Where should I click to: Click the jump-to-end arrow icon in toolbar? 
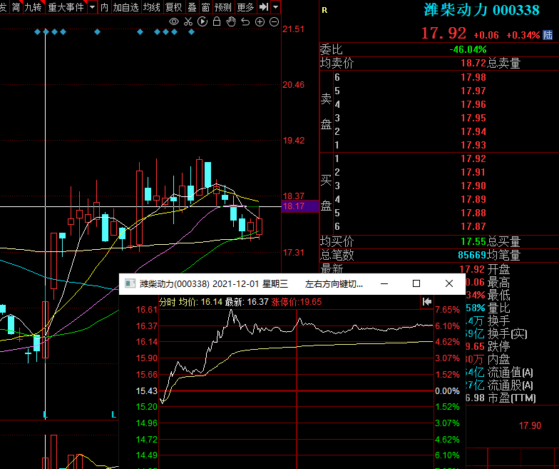point(264,7)
